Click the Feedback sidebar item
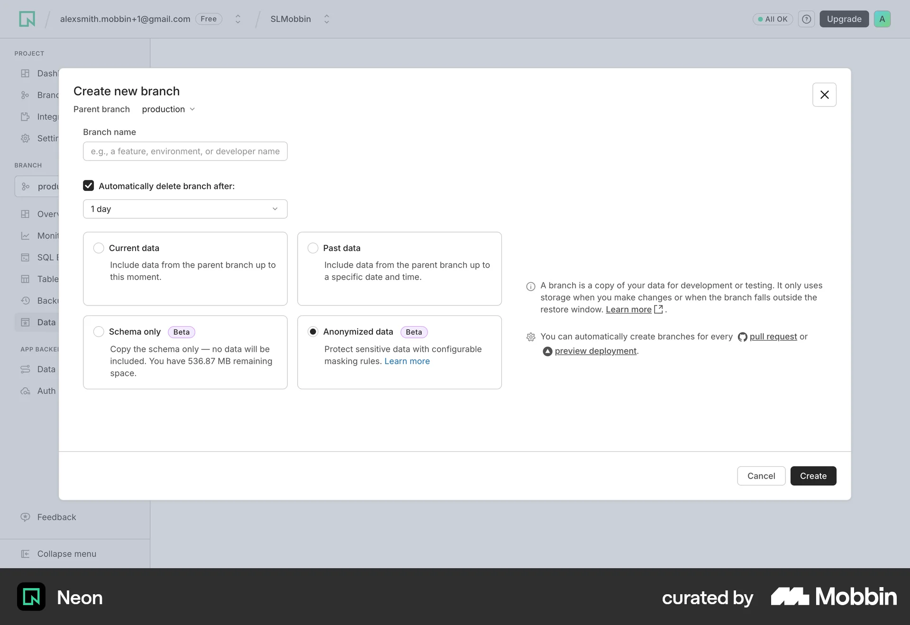910x625 pixels. click(x=48, y=517)
